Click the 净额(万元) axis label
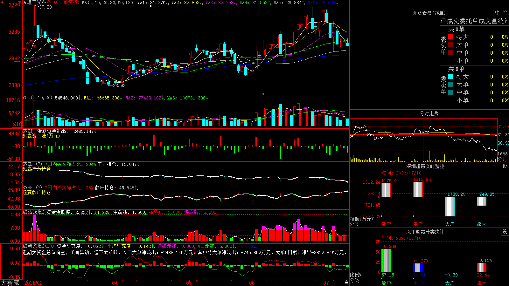The width and height of the screenshot is (509, 286). tap(361, 219)
